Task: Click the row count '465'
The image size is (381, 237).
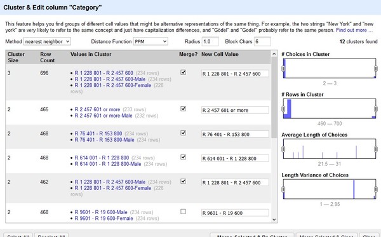Action: tap(44, 109)
